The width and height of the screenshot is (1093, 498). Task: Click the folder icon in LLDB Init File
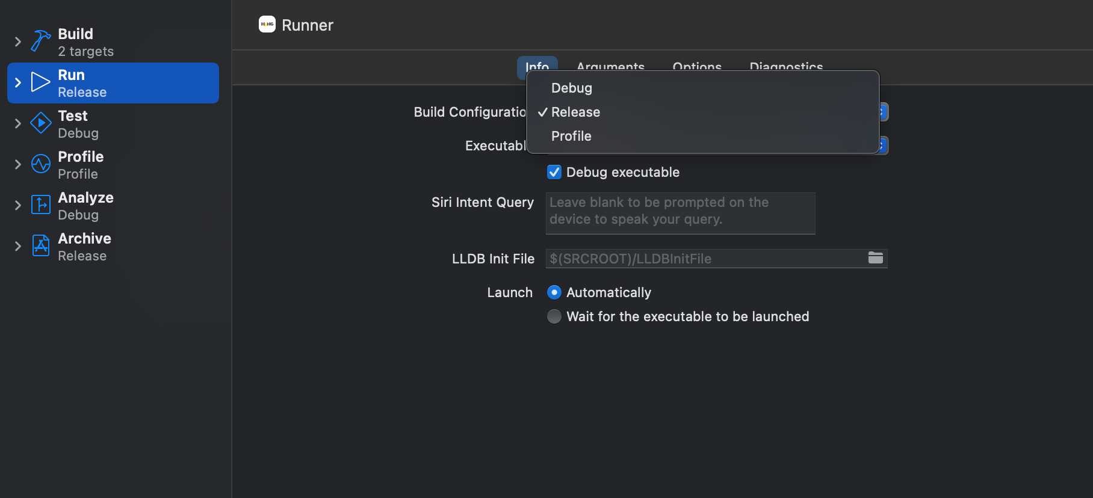(875, 258)
